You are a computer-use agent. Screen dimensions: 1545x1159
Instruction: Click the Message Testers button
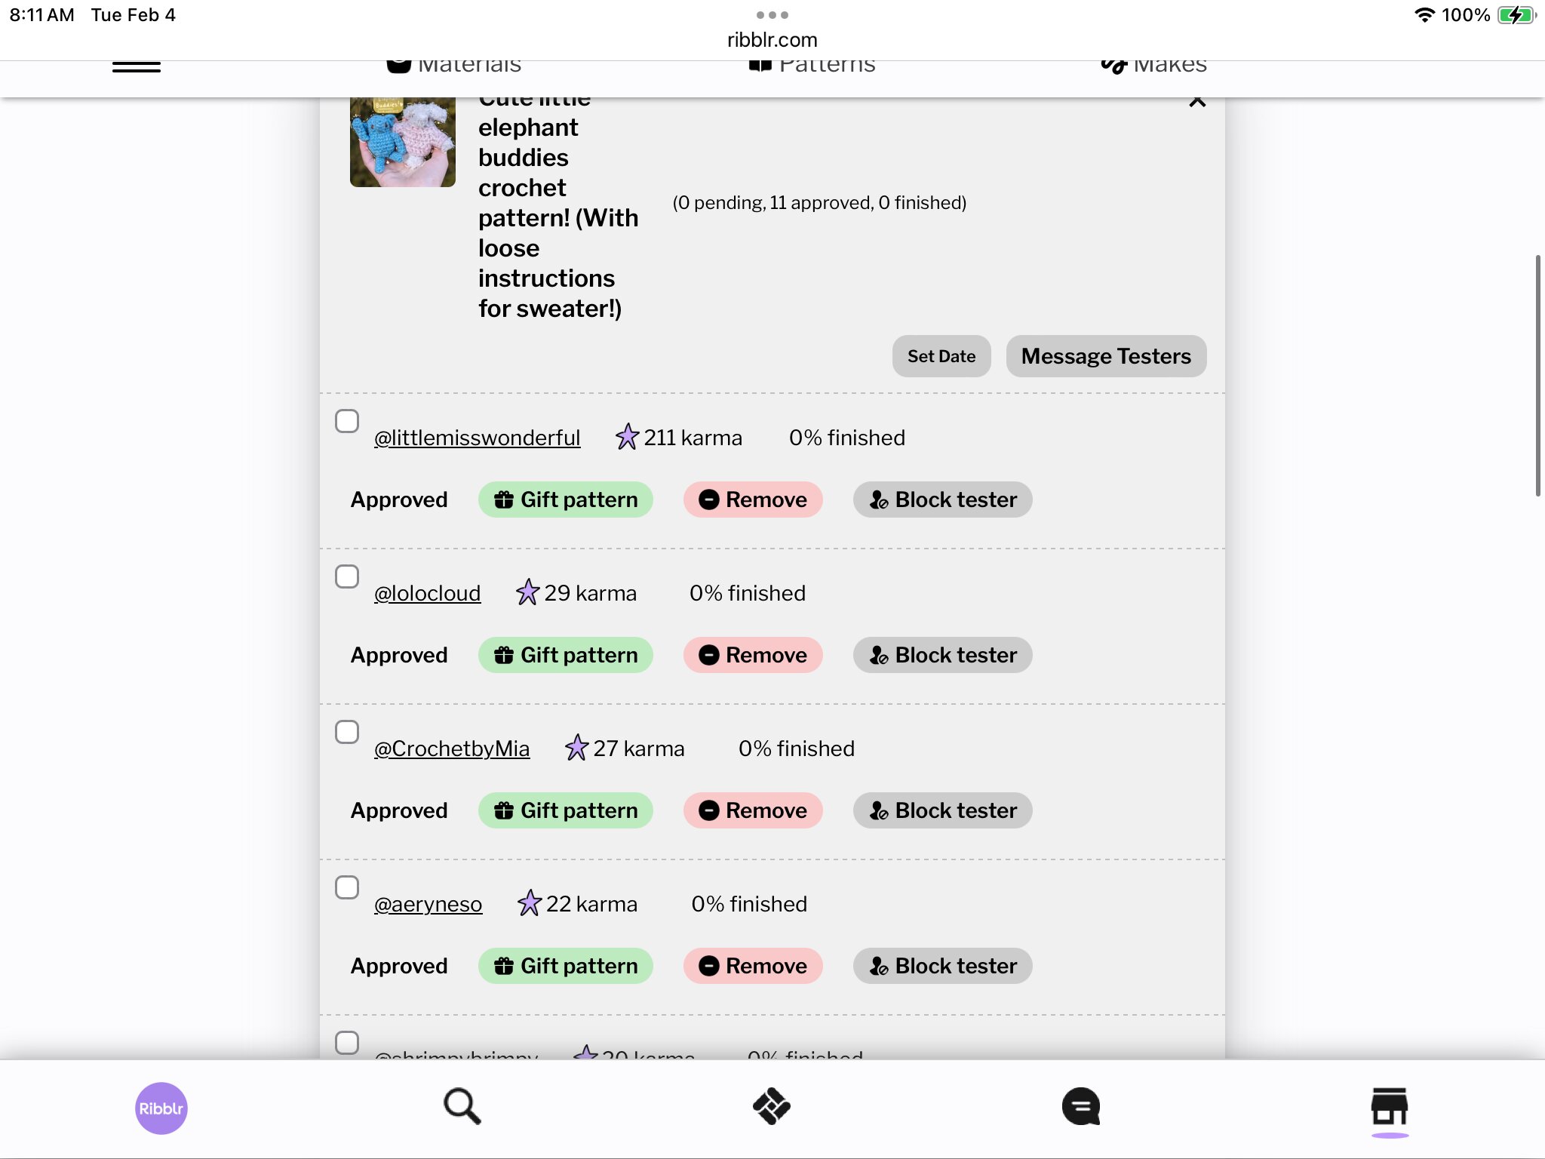(1106, 356)
